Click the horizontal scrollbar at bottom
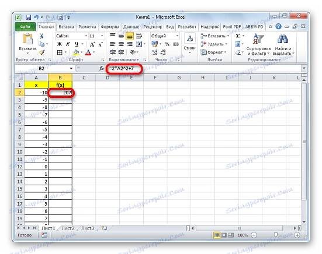 click(239, 228)
